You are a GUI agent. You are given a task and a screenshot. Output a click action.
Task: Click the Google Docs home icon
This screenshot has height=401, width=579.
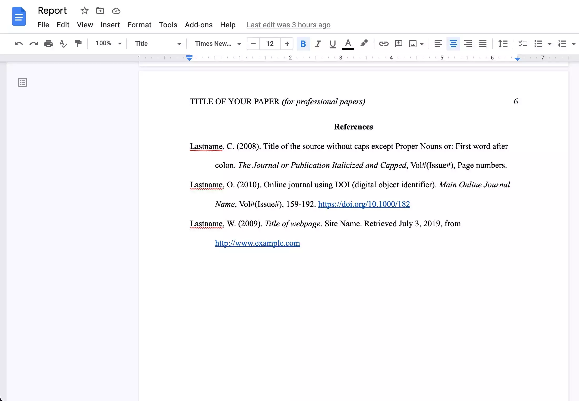19,16
